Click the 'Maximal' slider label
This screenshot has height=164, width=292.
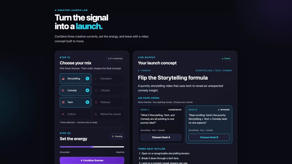(x=120, y=152)
